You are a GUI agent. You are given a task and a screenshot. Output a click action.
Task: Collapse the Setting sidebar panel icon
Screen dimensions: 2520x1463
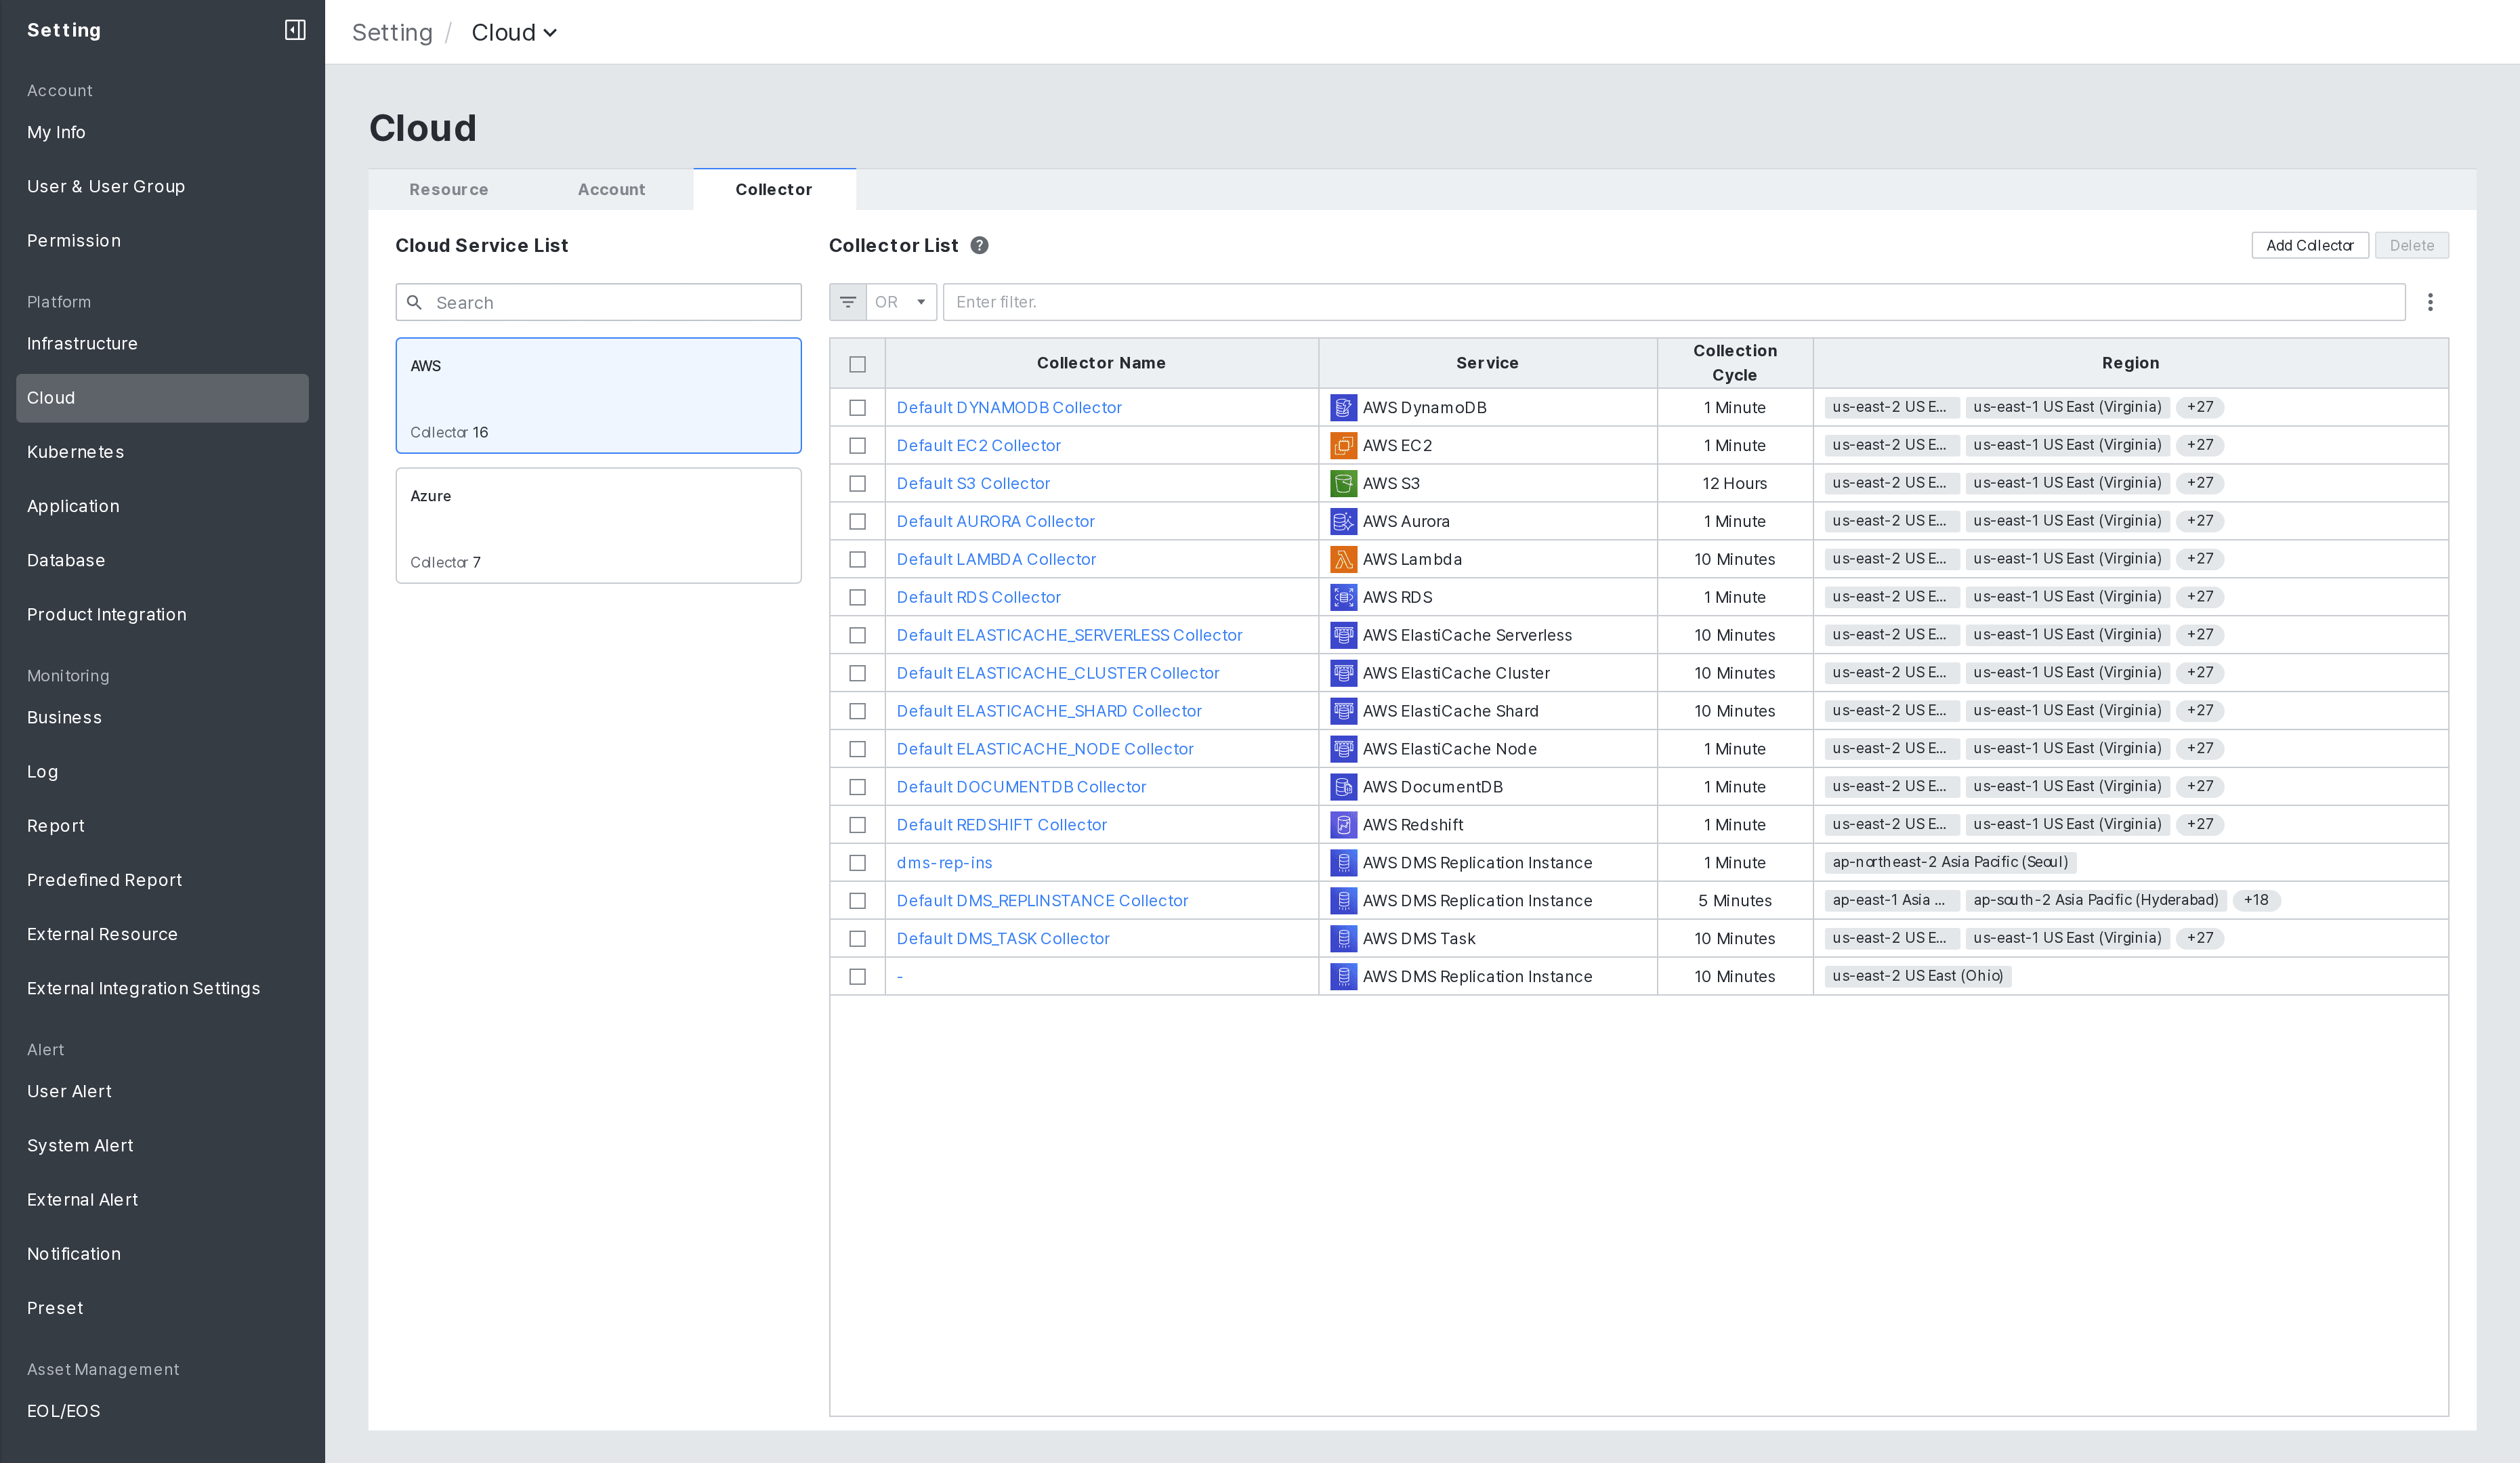click(x=295, y=30)
